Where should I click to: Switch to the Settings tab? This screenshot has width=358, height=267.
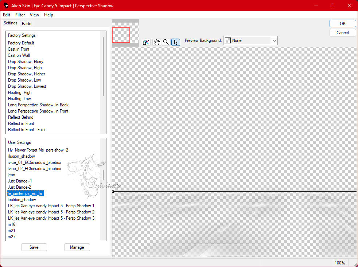(x=10, y=23)
